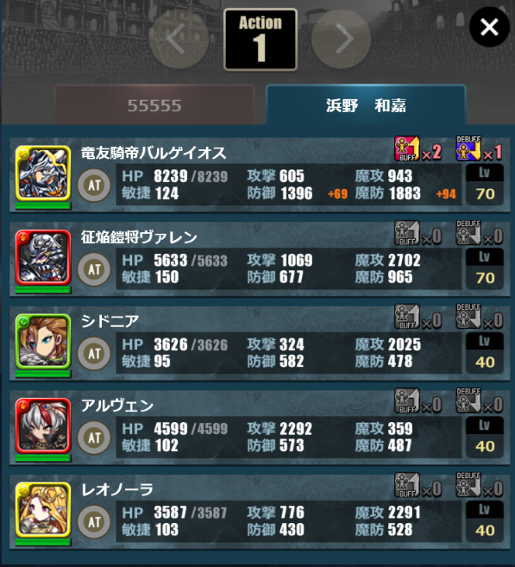The width and height of the screenshot is (515, 567).
Task: Toggle the AT badge for アルヴェン
Action: (94, 438)
